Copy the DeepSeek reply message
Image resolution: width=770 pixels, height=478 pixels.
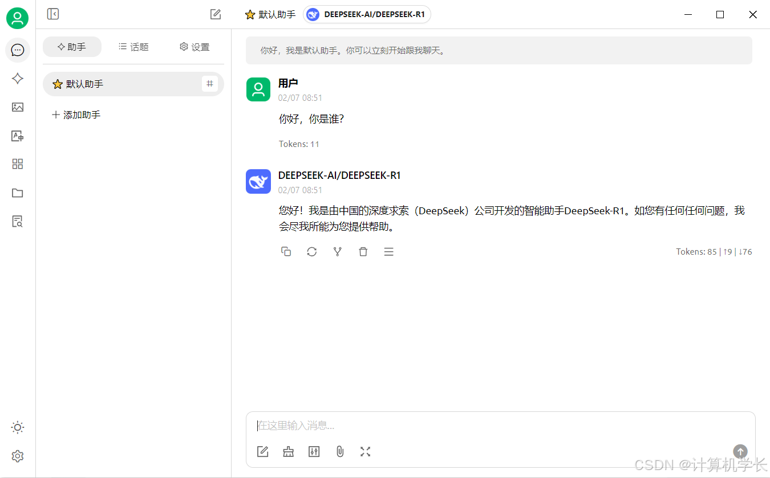tap(286, 251)
